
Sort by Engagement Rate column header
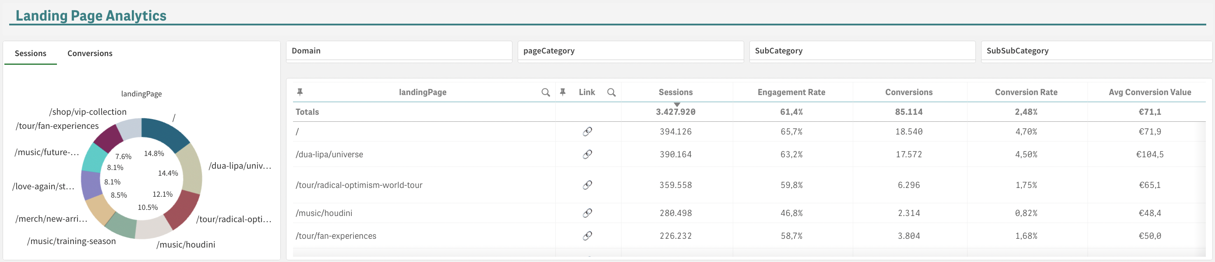tap(791, 92)
